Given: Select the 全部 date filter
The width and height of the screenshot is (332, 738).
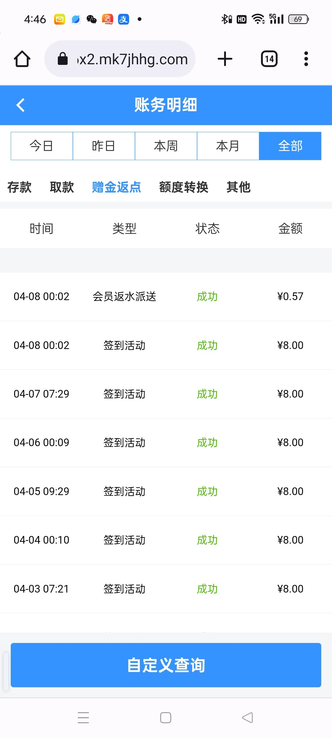Looking at the screenshot, I should [x=290, y=146].
